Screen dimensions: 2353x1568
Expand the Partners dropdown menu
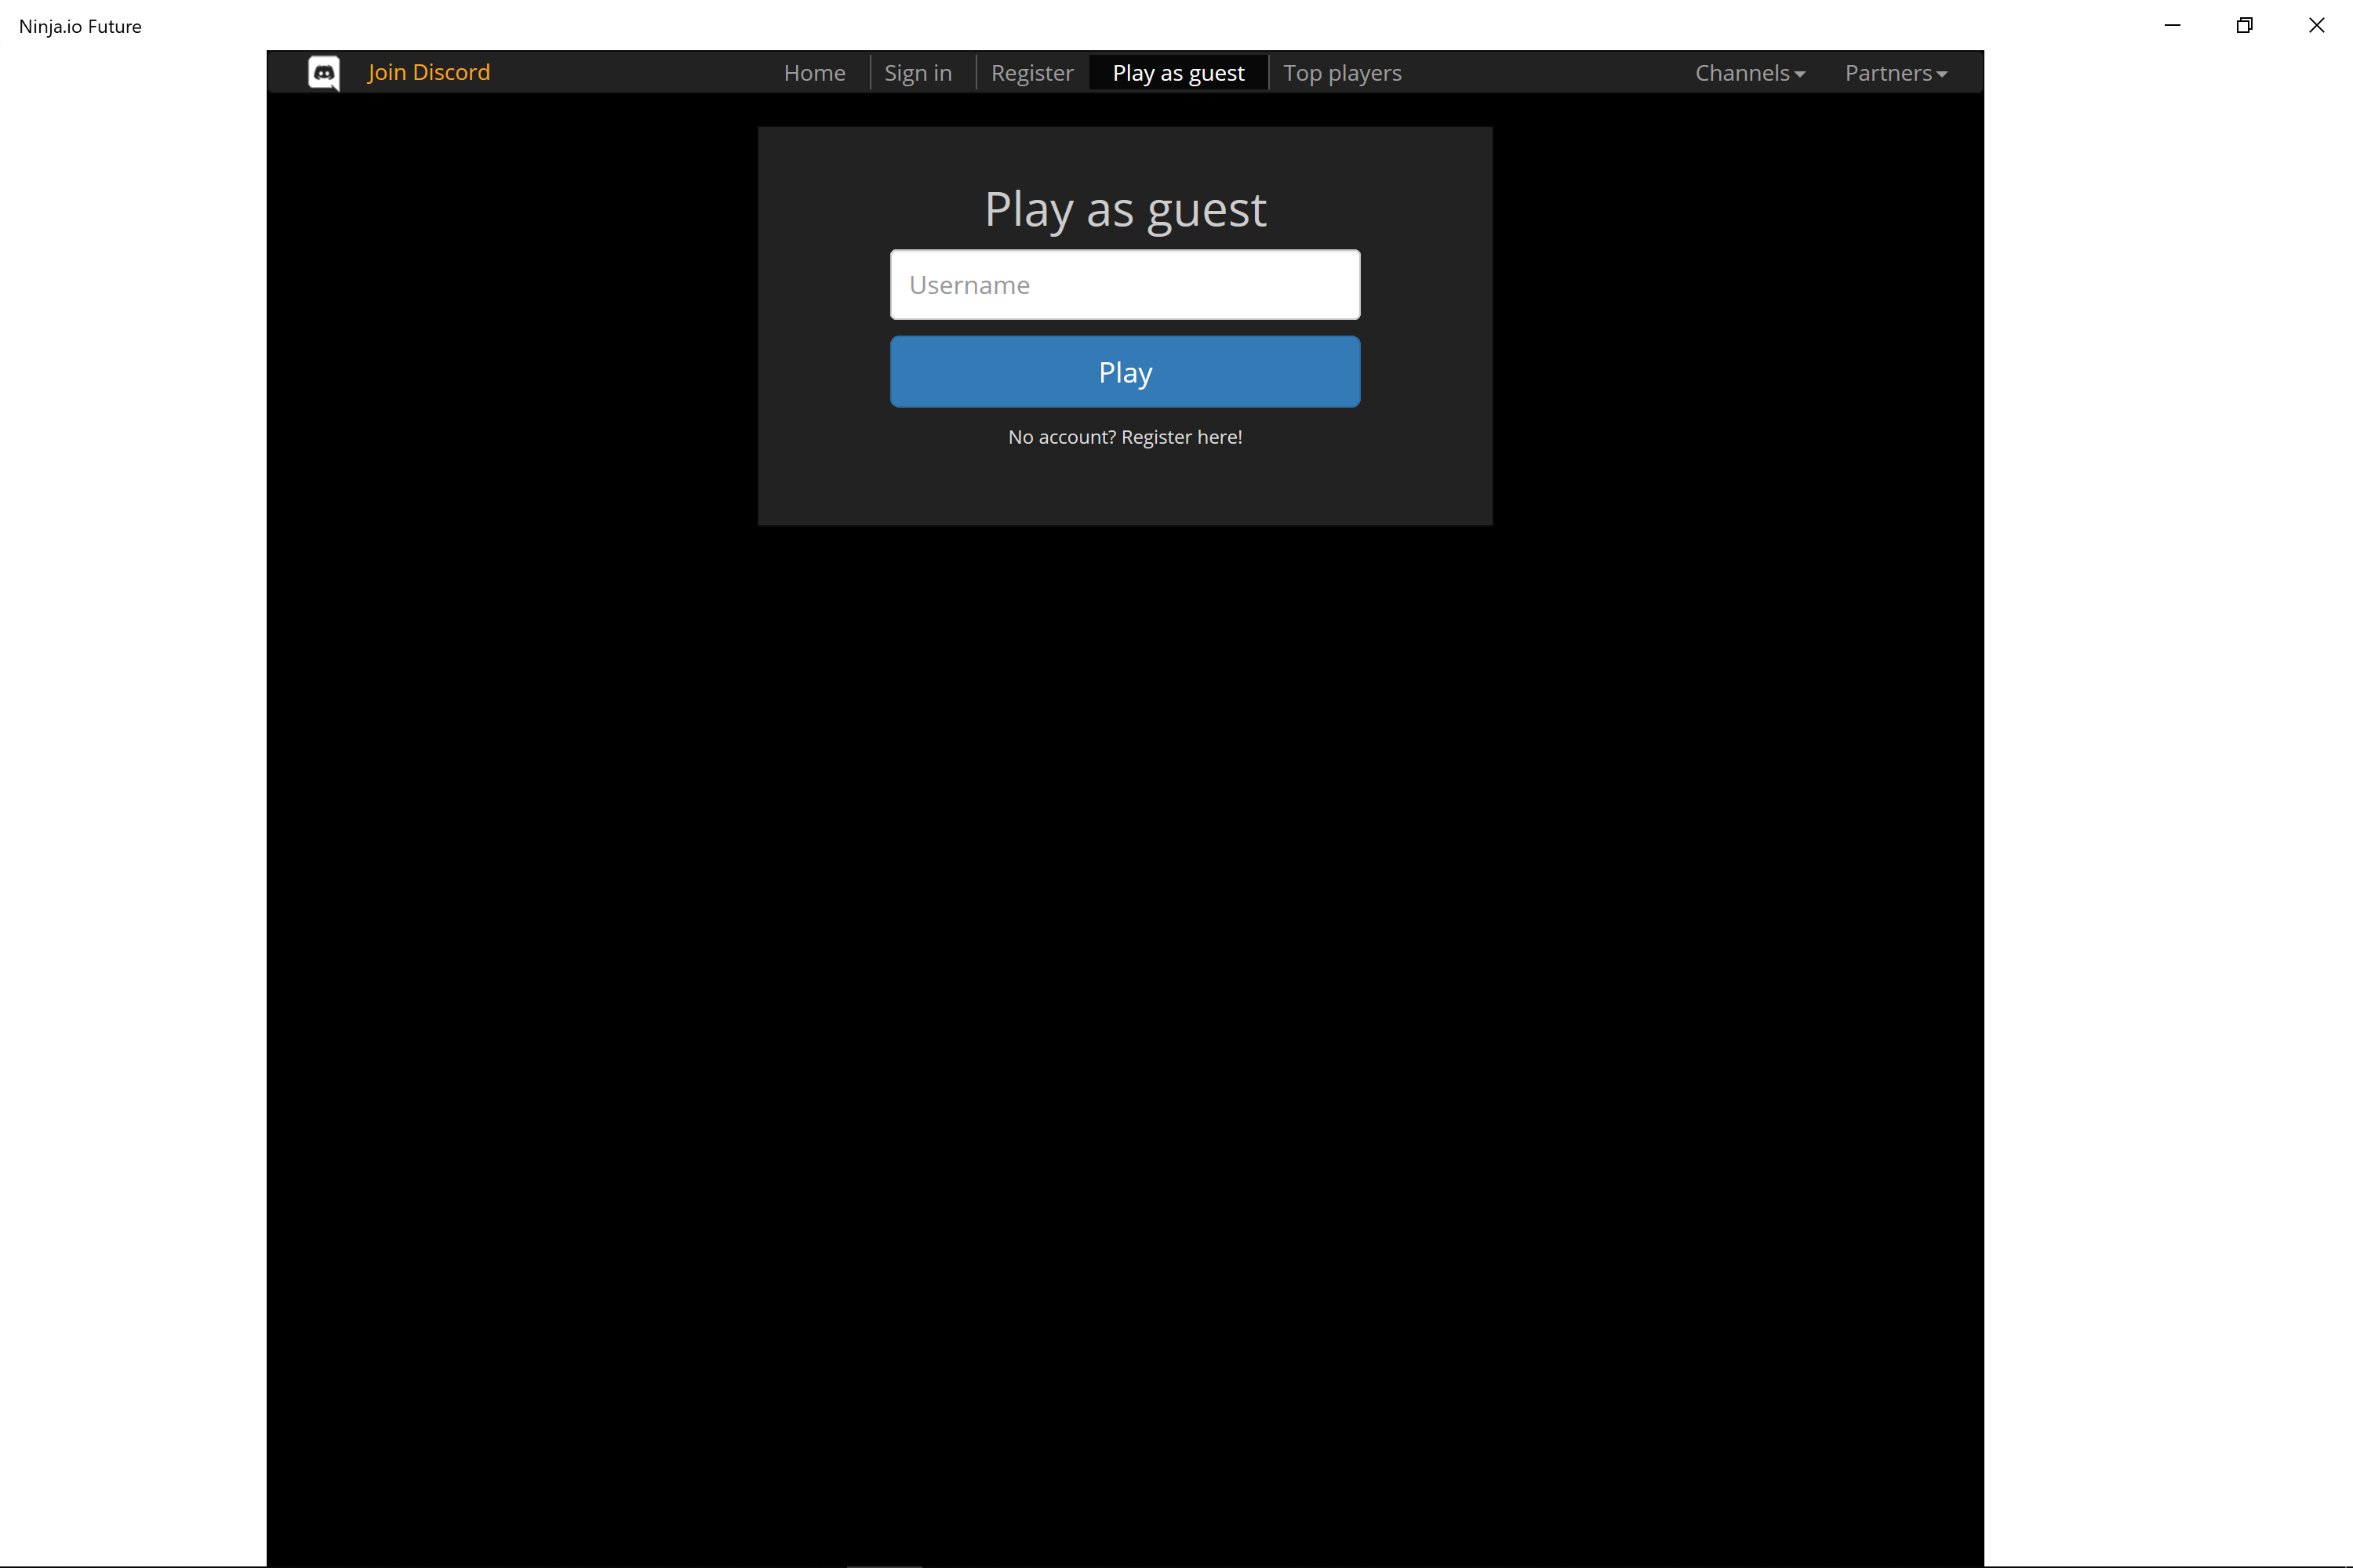point(1888,73)
